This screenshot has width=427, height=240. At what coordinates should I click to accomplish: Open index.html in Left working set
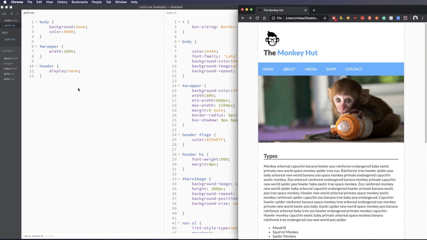point(11,20)
